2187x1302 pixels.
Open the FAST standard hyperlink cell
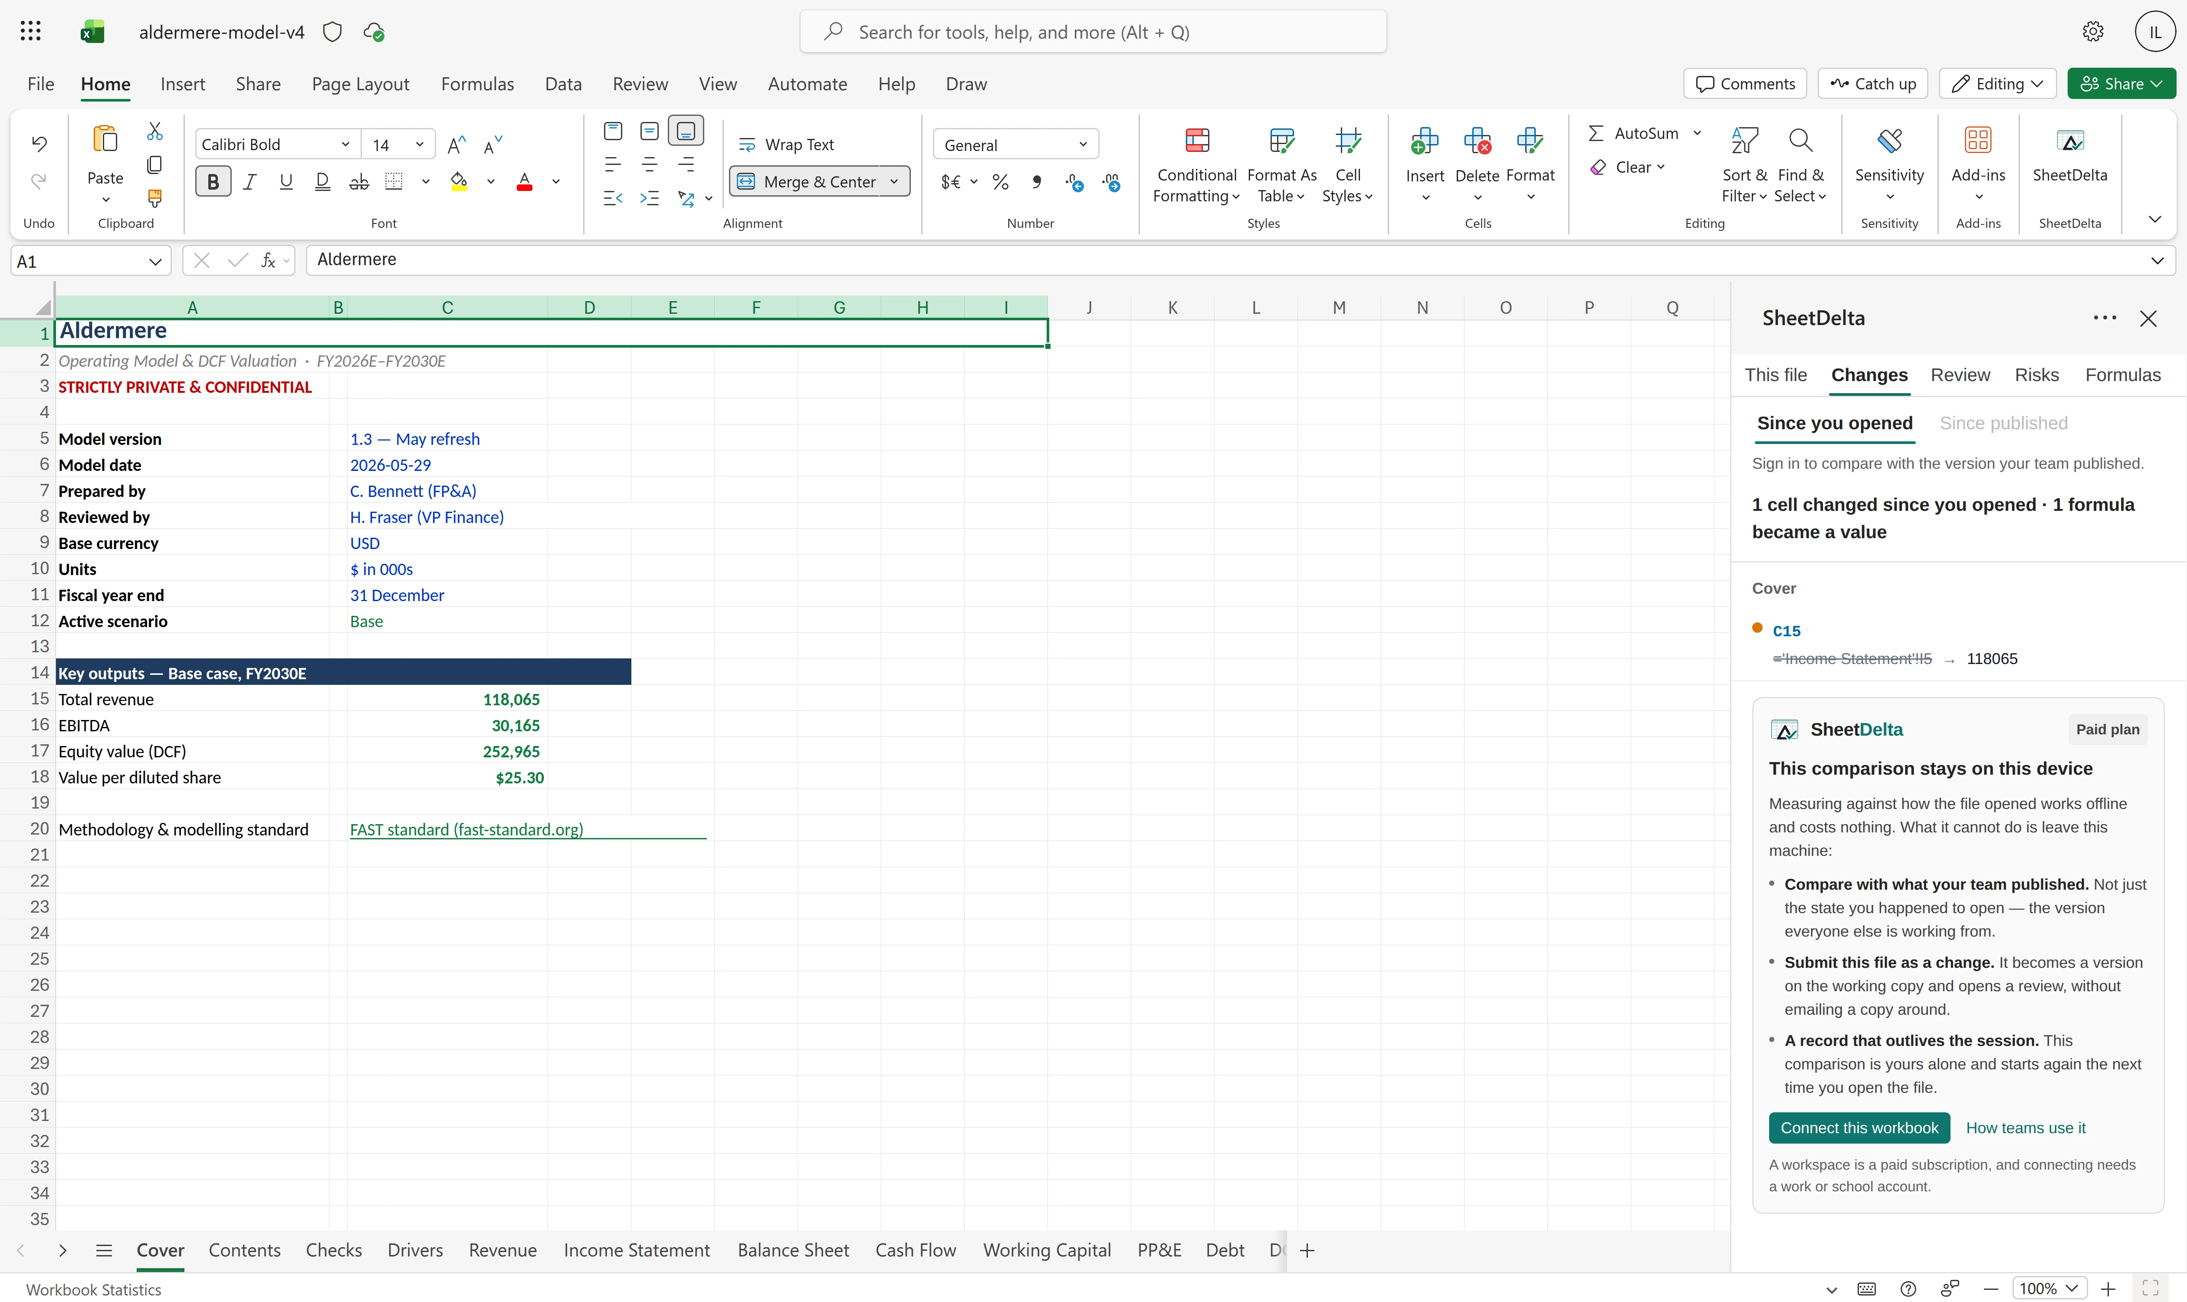coord(466,829)
